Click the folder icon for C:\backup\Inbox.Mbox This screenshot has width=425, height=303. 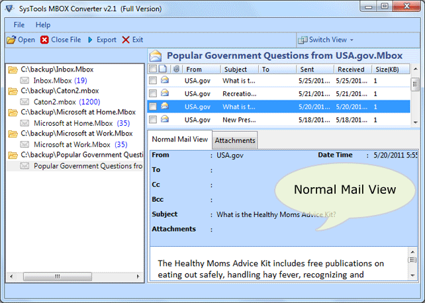13,69
